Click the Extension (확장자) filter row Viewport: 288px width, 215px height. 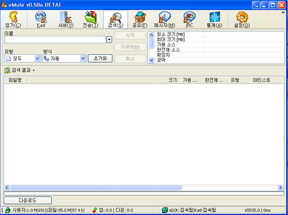pyautogui.click(x=219, y=55)
